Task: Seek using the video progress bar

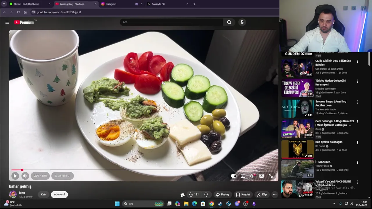Action: (144, 170)
